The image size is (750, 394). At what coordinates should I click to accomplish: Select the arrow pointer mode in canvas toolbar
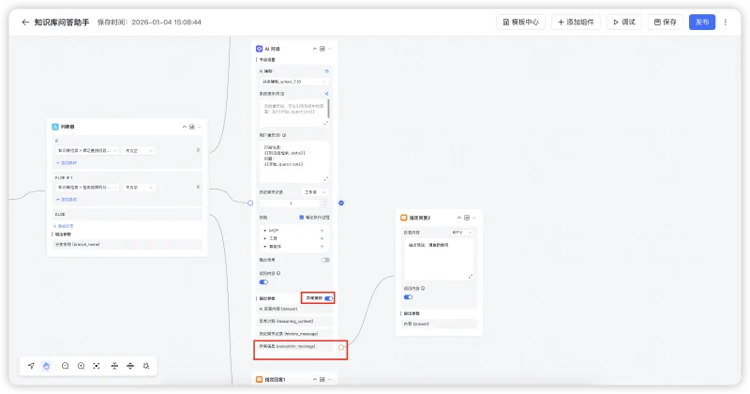click(x=31, y=366)
